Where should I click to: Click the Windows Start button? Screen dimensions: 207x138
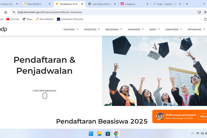(91, 134)
